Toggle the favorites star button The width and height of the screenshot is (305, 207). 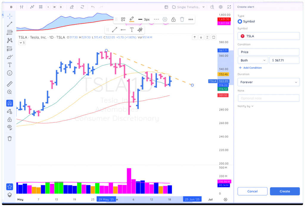click(10, 187)
